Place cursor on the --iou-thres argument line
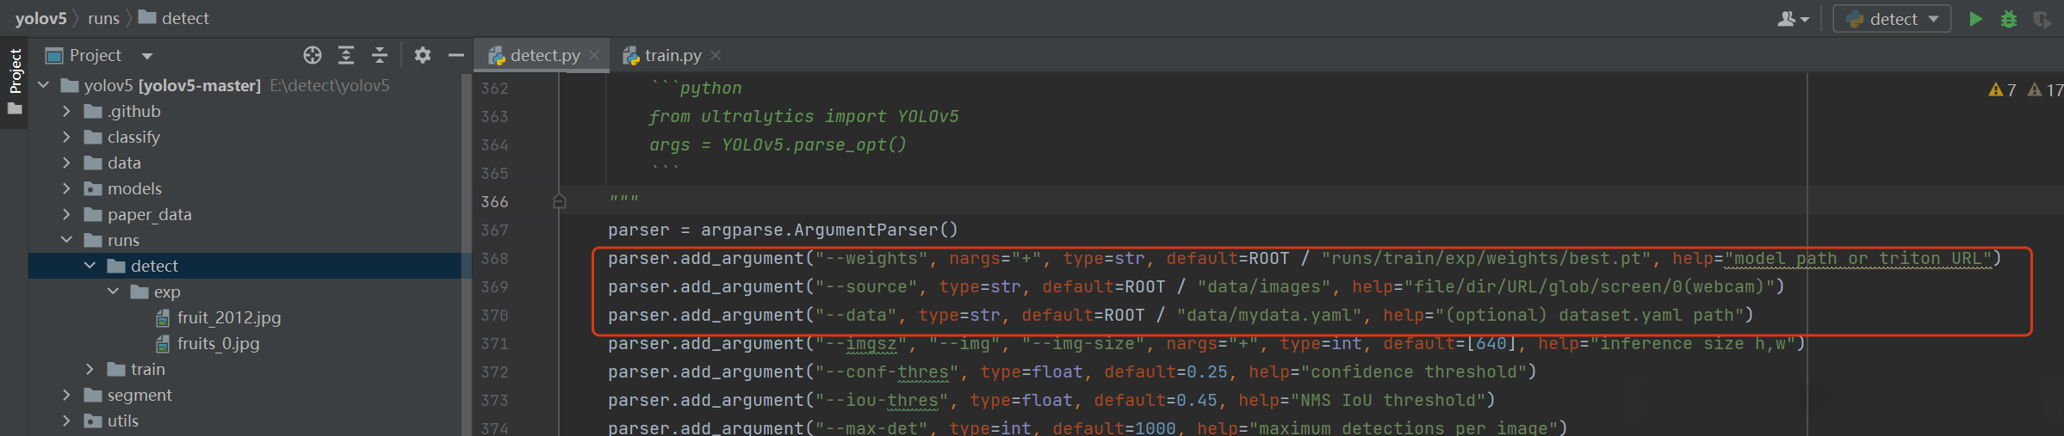 (1051, 400)
